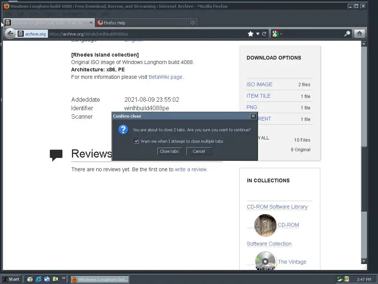This screenshot has height=284, width=378.
Task: Click the Back arrow navigation button
Action: click(x=10, y=34)
